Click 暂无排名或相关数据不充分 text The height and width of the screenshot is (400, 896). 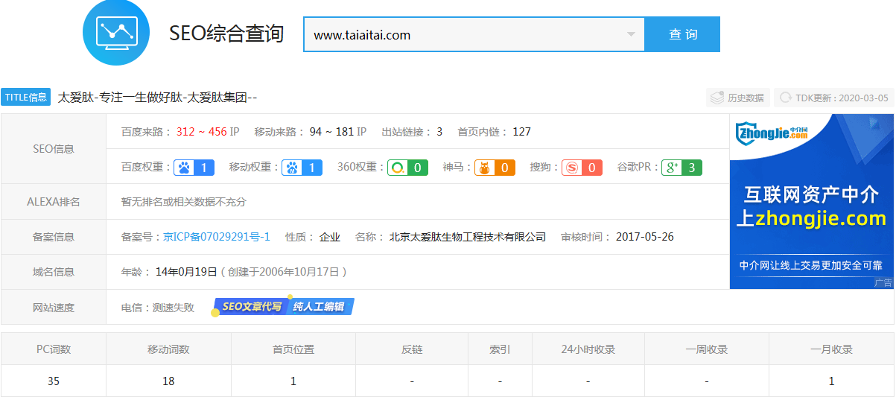pos(184,202)
